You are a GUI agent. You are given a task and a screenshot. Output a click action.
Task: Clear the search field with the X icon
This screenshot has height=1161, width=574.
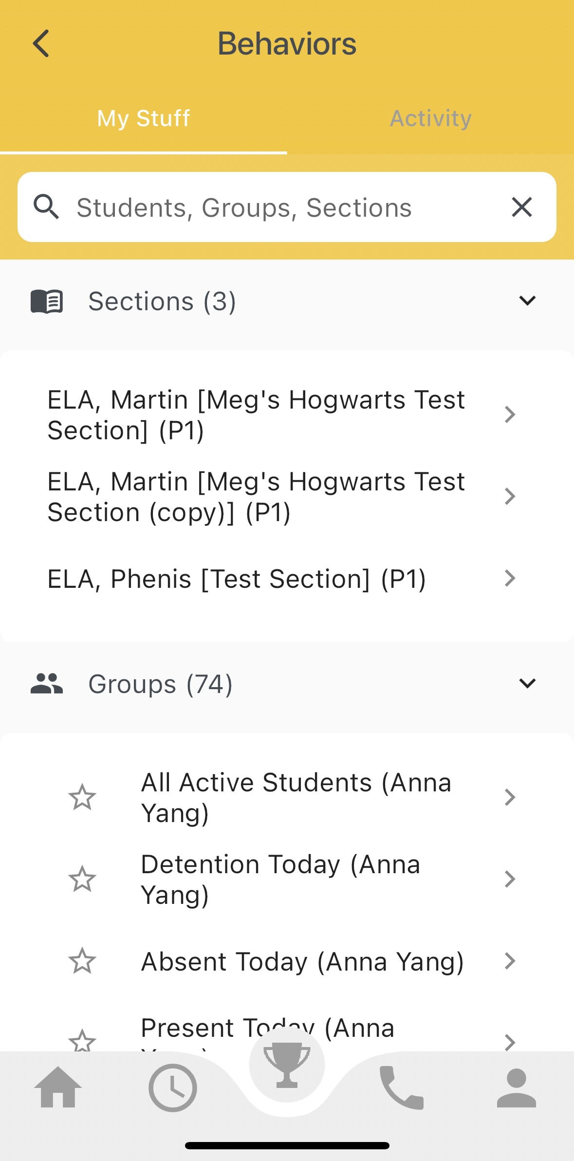[522, 207]
